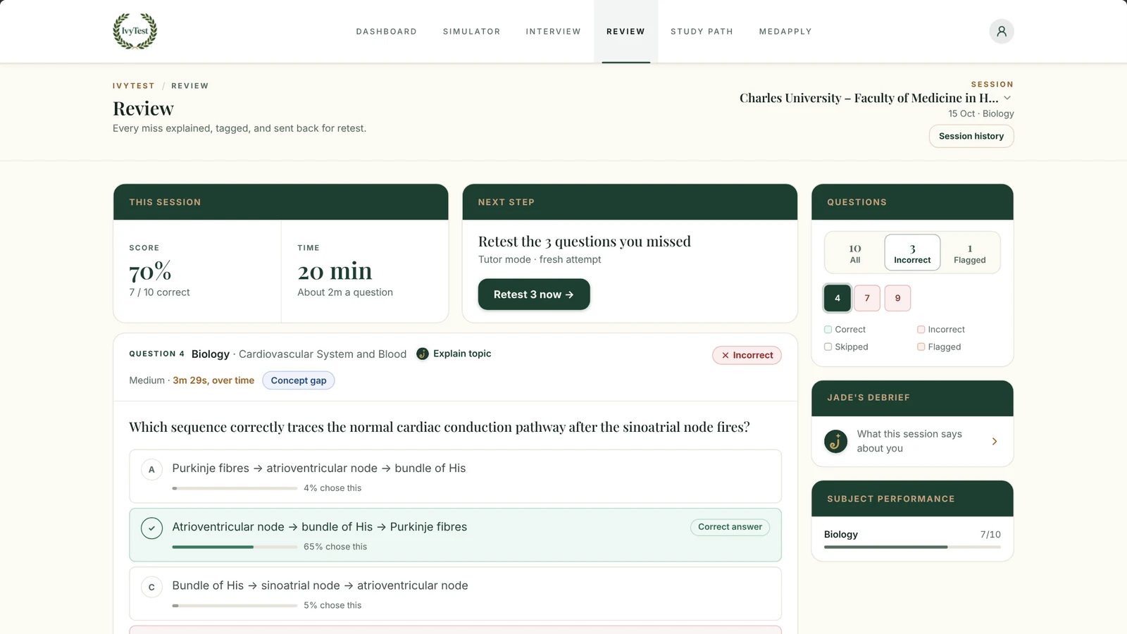1127x634 pixels.
Task: Expand the session selector chevron
Action: click(1007, 98)
